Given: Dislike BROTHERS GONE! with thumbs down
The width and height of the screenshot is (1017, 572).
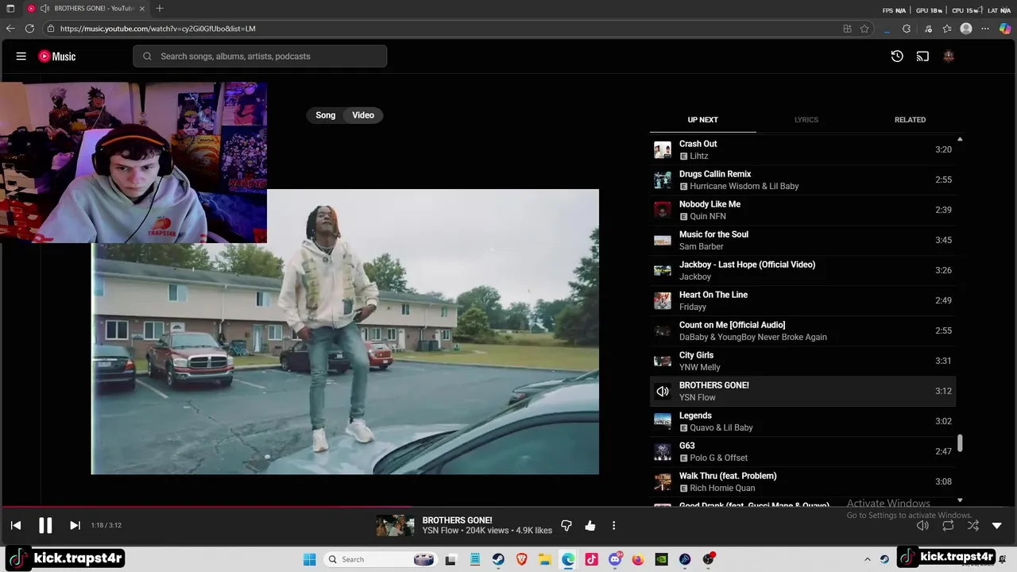Looking at the screenshot, I should click(x=567, y=525).
